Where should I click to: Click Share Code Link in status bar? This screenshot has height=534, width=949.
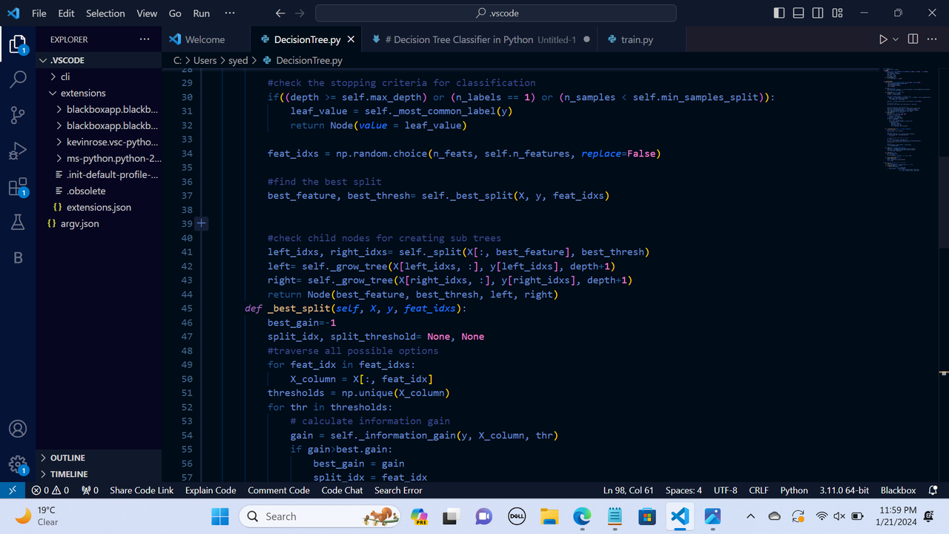pyautogui.click(x=142, y=490)
